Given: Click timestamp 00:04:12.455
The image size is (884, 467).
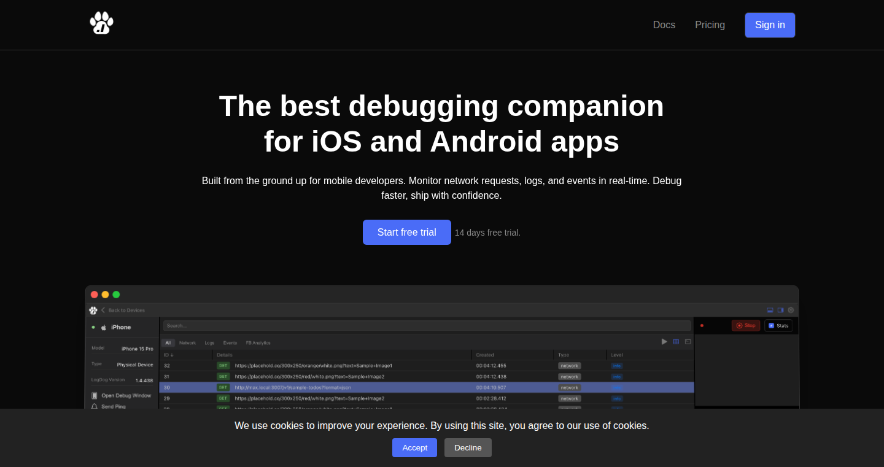Looking at the screenshot, I should coord(491,366).
